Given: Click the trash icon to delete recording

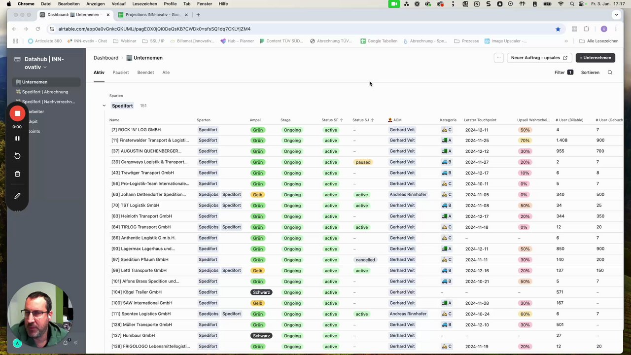Looking at the screenshot, I should [17, 174].
